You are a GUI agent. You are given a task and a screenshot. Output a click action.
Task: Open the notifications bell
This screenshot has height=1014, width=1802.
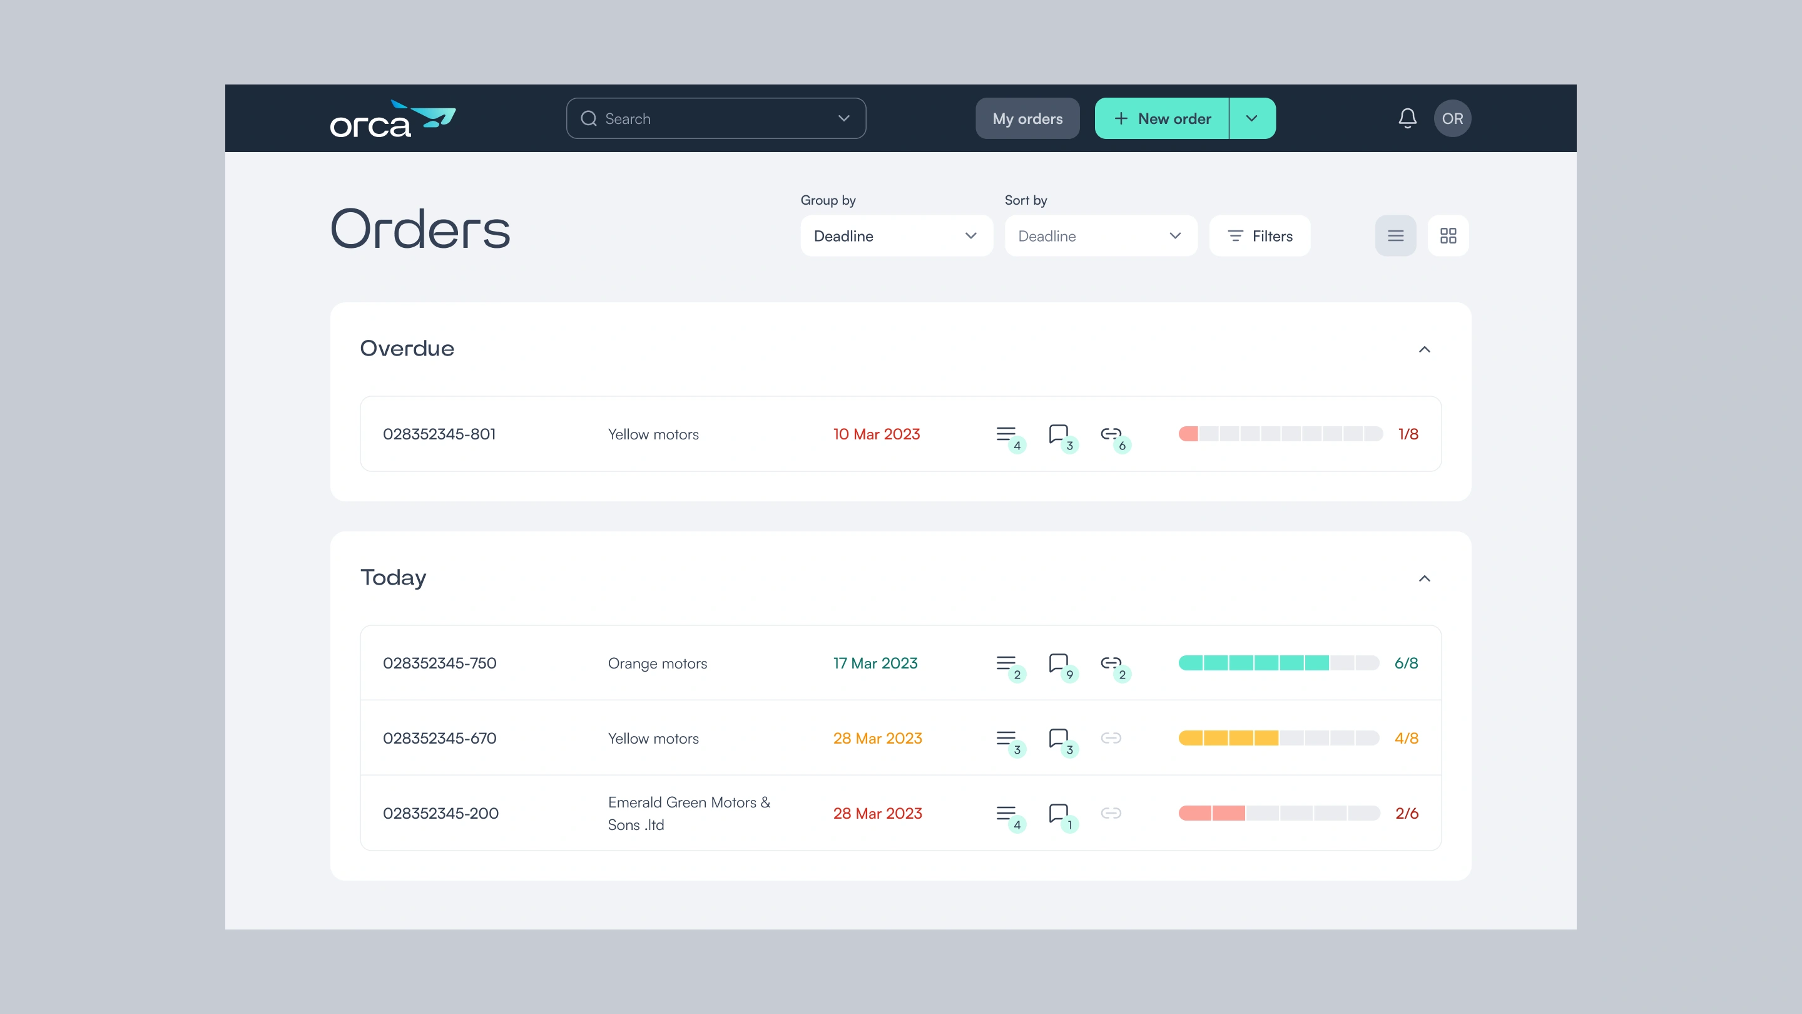pyautogui.click(x=1407, y=118)
